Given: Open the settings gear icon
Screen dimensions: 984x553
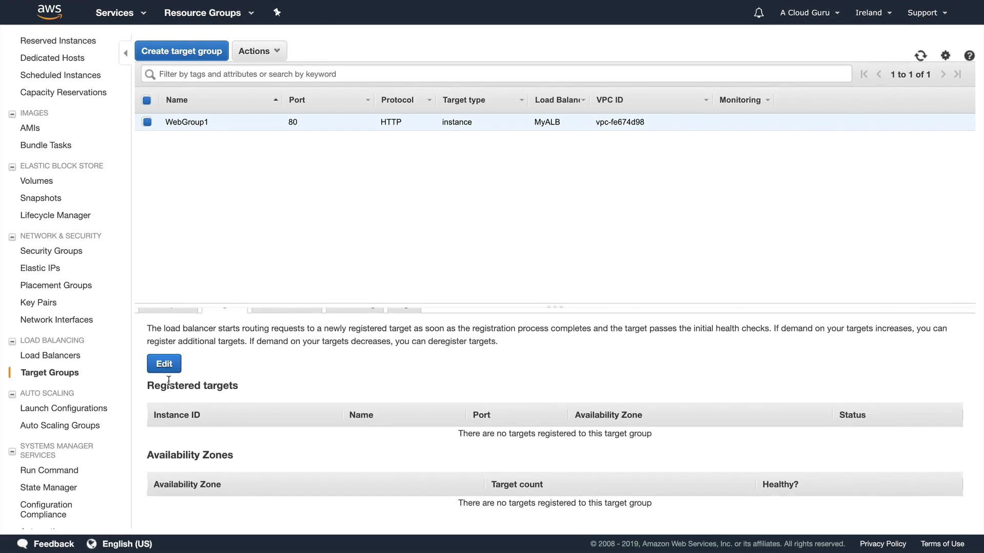Looking at the screenshot, I should [x=946, y=55].
